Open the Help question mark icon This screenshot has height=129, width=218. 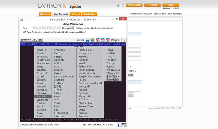[123, 5]
